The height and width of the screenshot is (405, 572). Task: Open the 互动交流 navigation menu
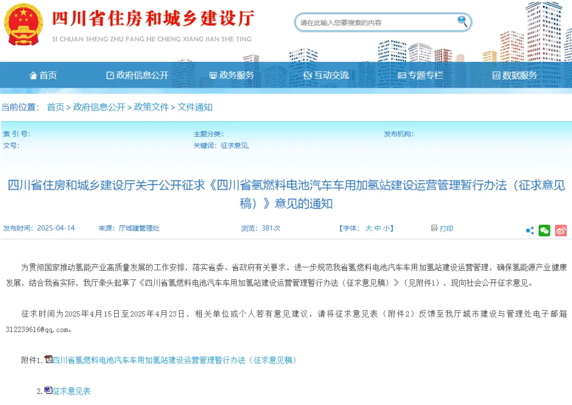pos(326,76)
